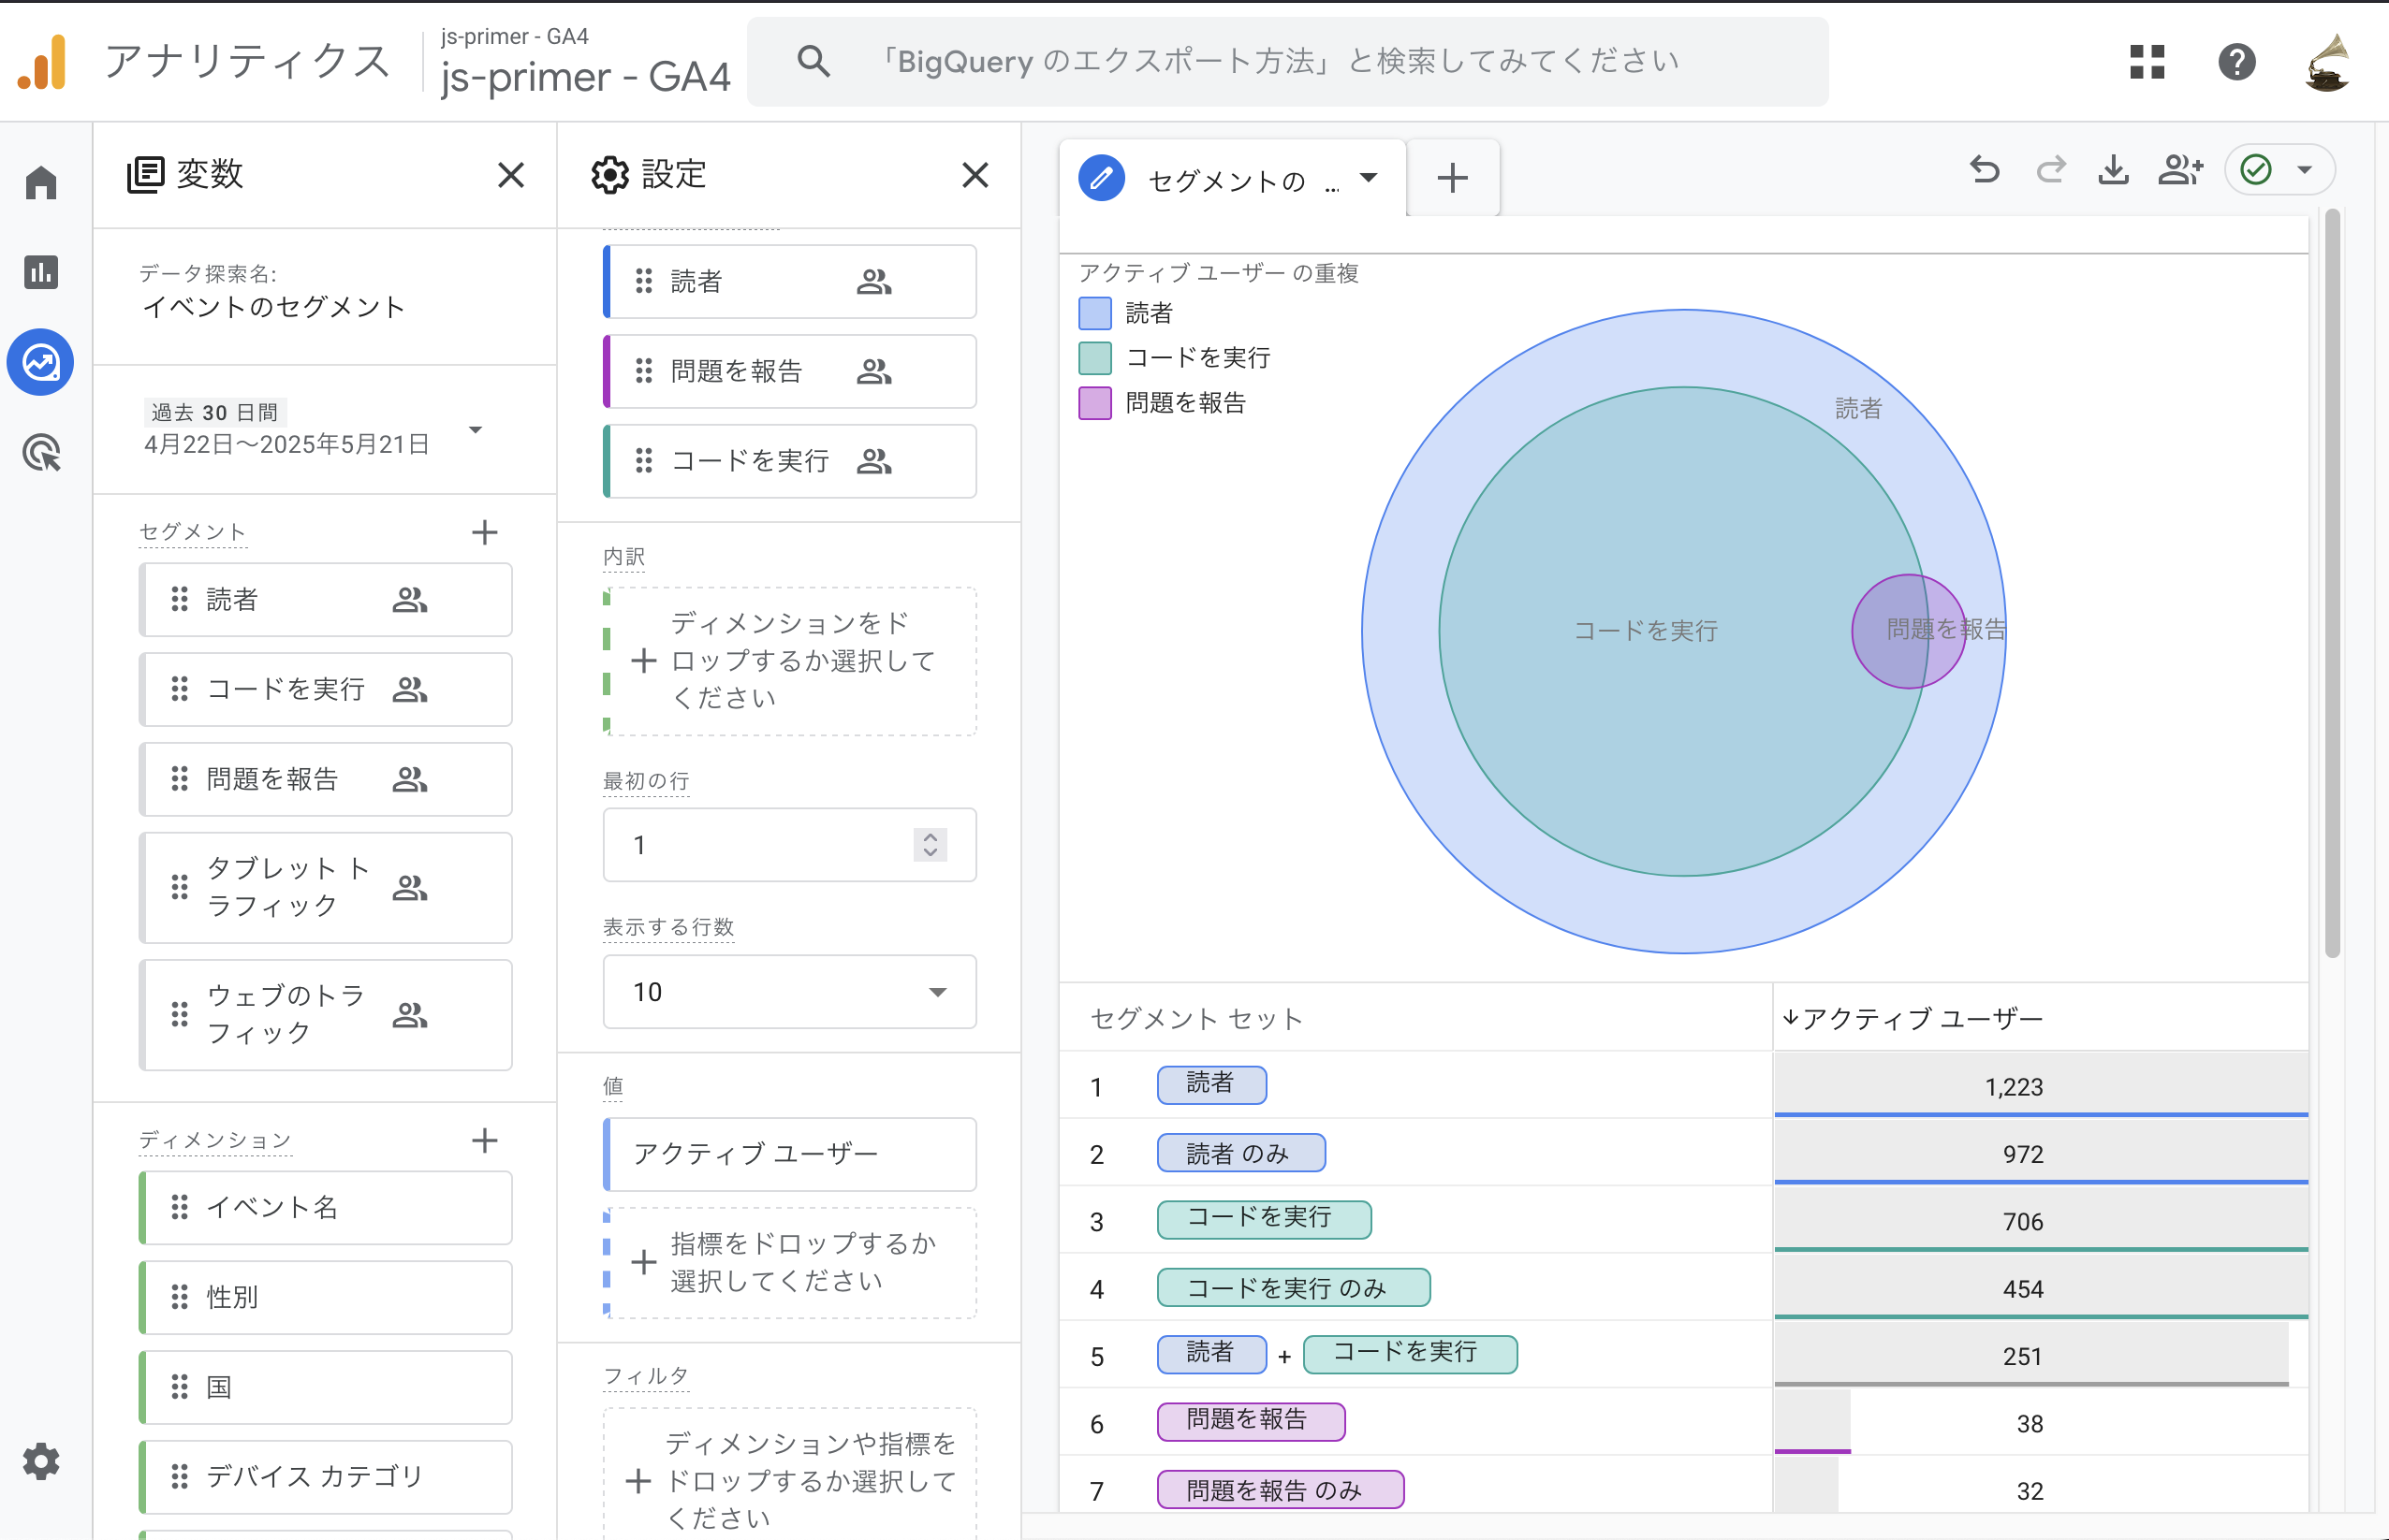The width and height of the screenshot is (2389, 1540).
Task: Open the Google apps grid icon
Action: pyautogui.click(x=2147, y=62)
